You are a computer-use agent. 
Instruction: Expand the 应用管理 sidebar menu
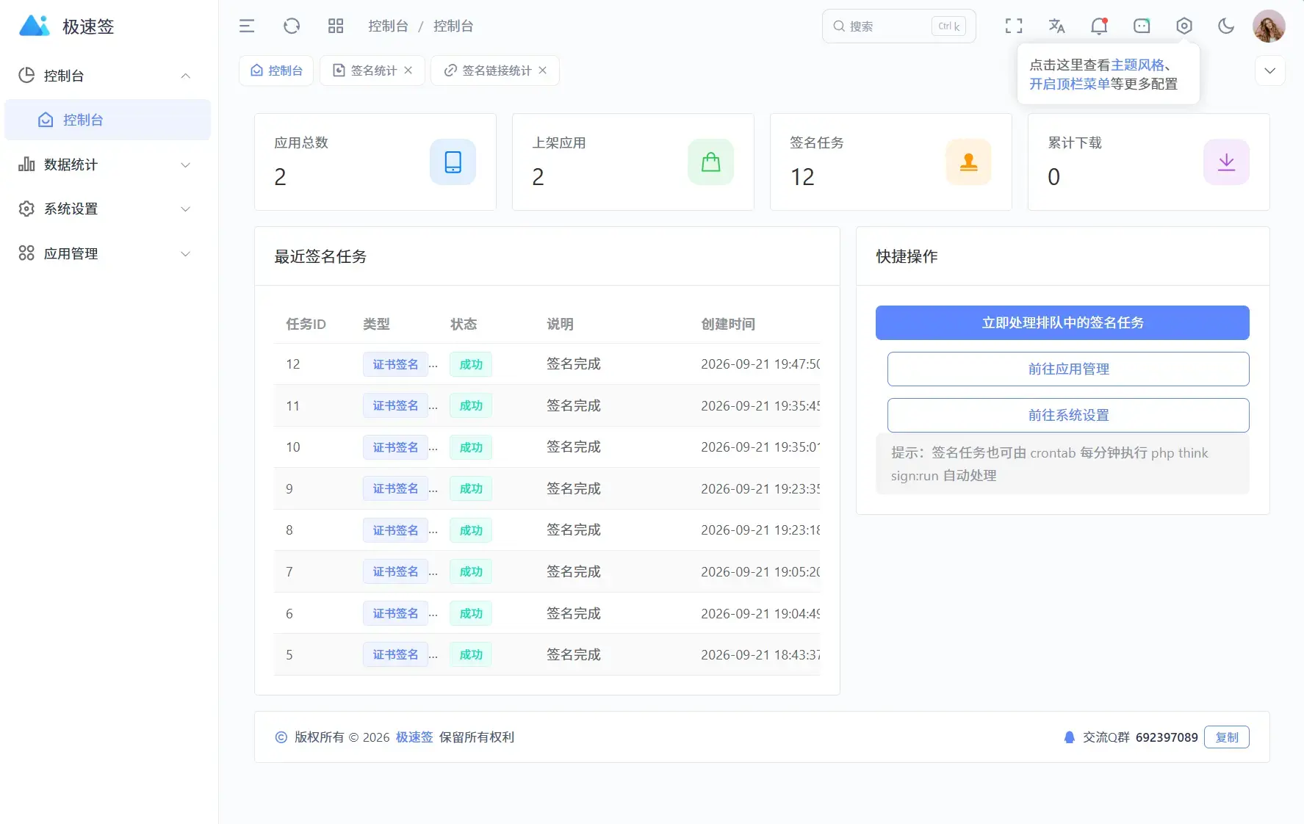click(107, 253)
